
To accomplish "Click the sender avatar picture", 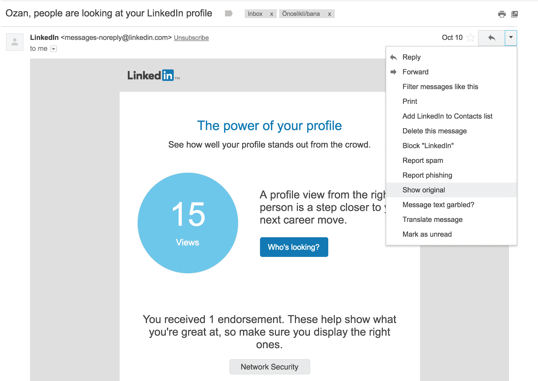I will tap(15, 42).
